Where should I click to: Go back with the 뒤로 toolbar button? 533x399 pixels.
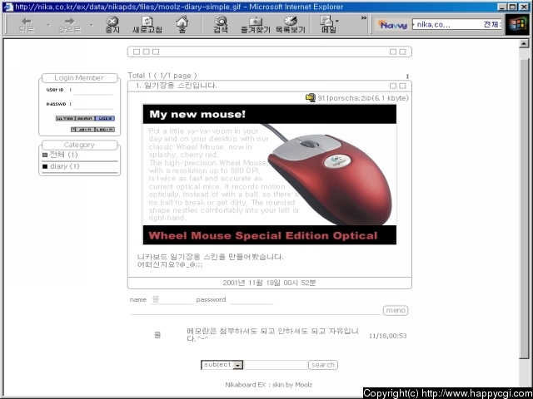pyautogui.click(x=26, y=26)
